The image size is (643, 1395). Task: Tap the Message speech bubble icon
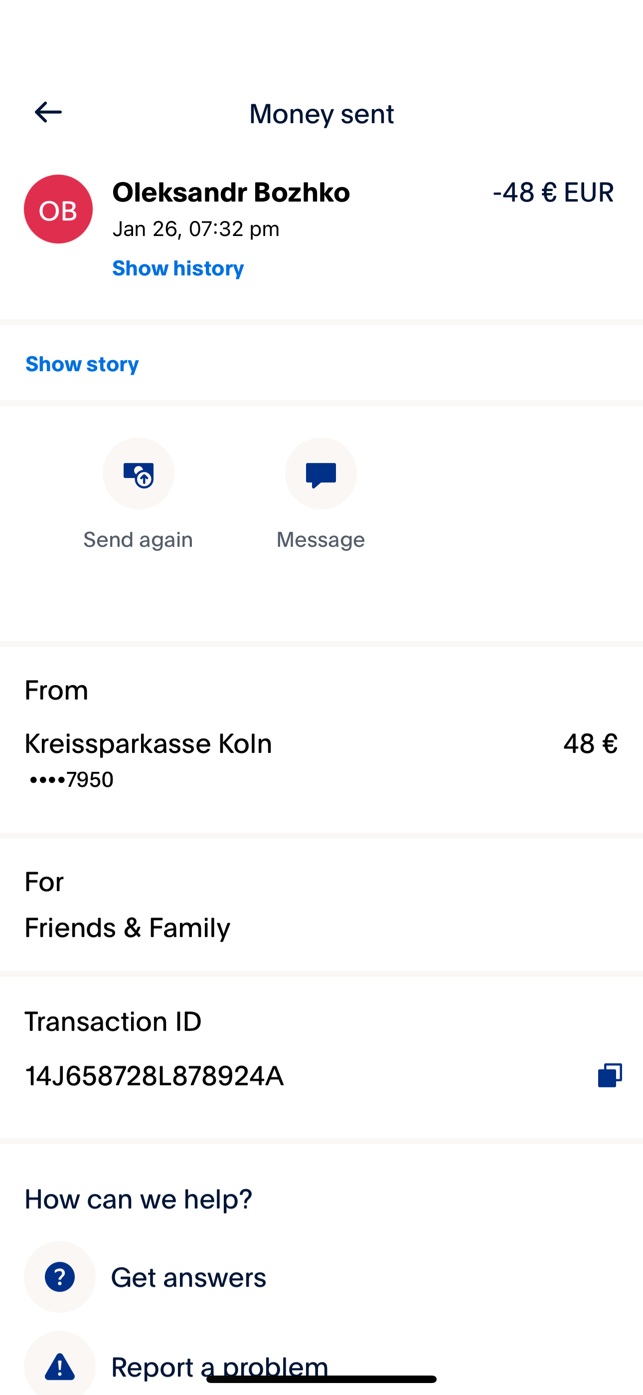click(x=321, y=474)
